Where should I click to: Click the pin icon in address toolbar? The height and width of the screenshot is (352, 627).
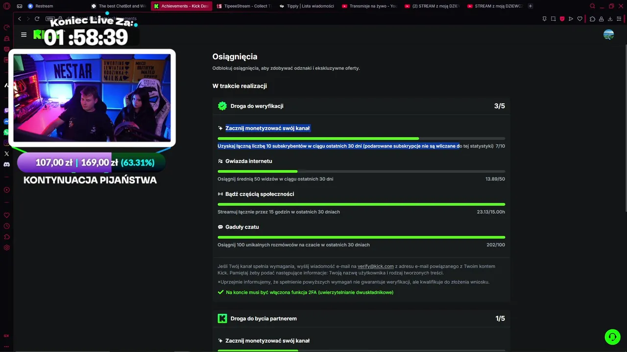(x=544, y=19)
